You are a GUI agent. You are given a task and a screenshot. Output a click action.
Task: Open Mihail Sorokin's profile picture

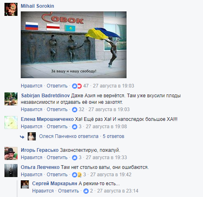pyautogui.click(x=11, y=9)
